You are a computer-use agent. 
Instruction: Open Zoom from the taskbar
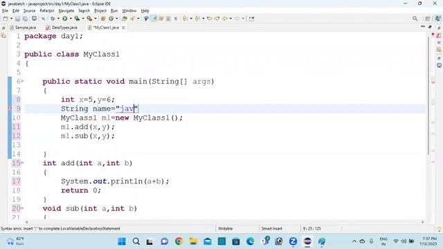click(293, 241)
